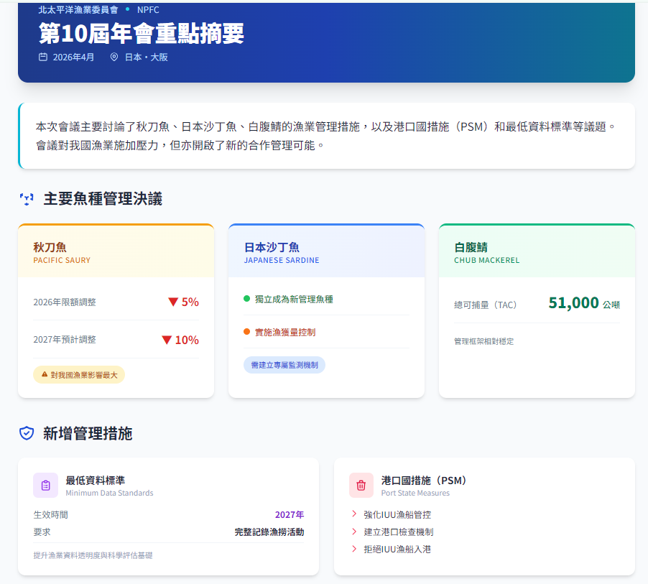Viewport: 648px width, 584px height.
Task: Click the label 要求
Action: pyautogui.click(x=42, y=532)
